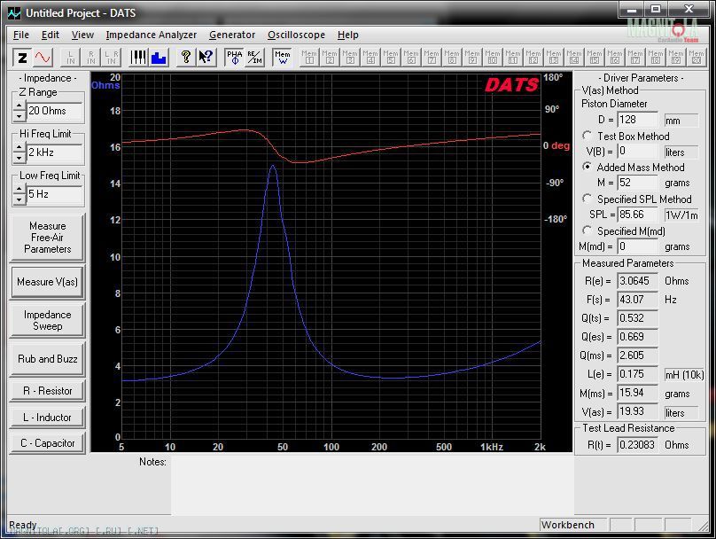Toggle the PHA phase display icon

click(234, 58)
